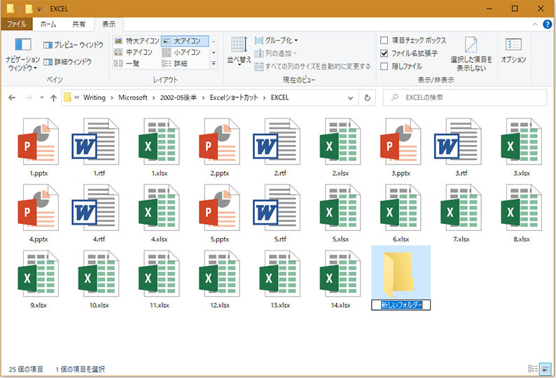Toggle the preview pane (プレビューウィンドウ)
This screenshot has width=556, height=378.
pos(74,45)
